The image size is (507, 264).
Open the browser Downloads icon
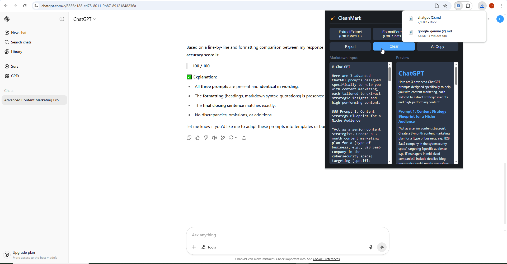482,6
